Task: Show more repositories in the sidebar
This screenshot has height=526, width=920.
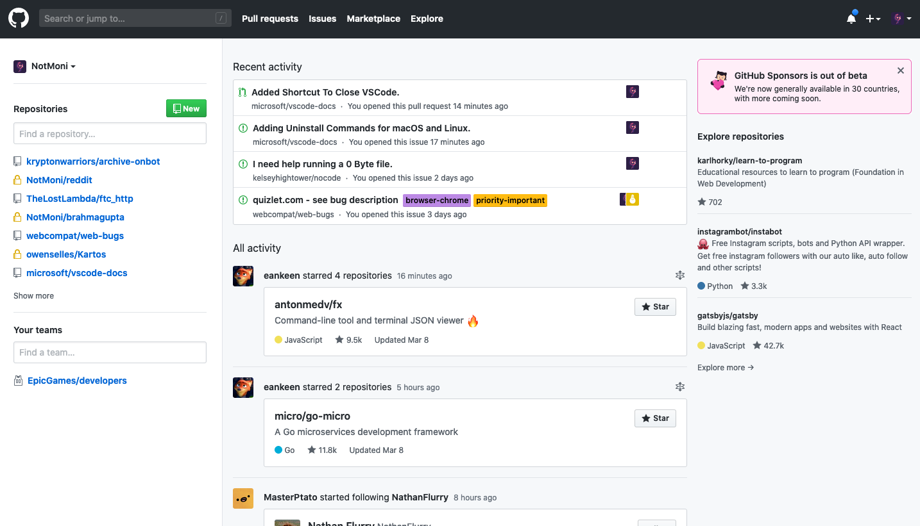Action: pos(33,295)
